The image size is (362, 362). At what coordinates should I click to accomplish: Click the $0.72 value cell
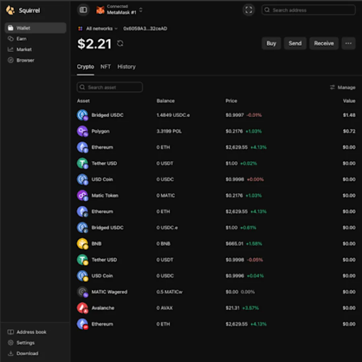point(349,131)
